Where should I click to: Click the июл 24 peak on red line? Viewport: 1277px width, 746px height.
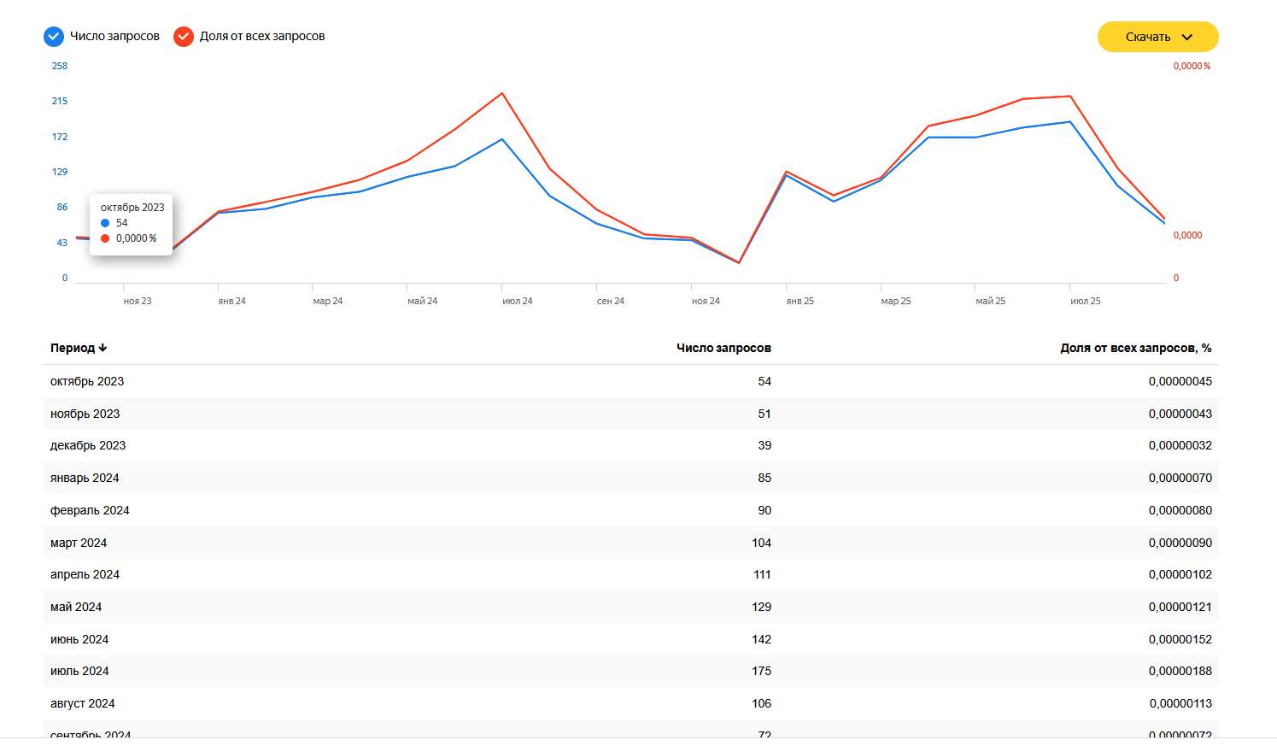(x=502, y=93)
